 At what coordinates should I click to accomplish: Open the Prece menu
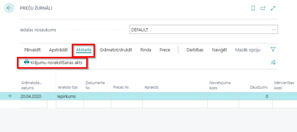tap(165, 50)
